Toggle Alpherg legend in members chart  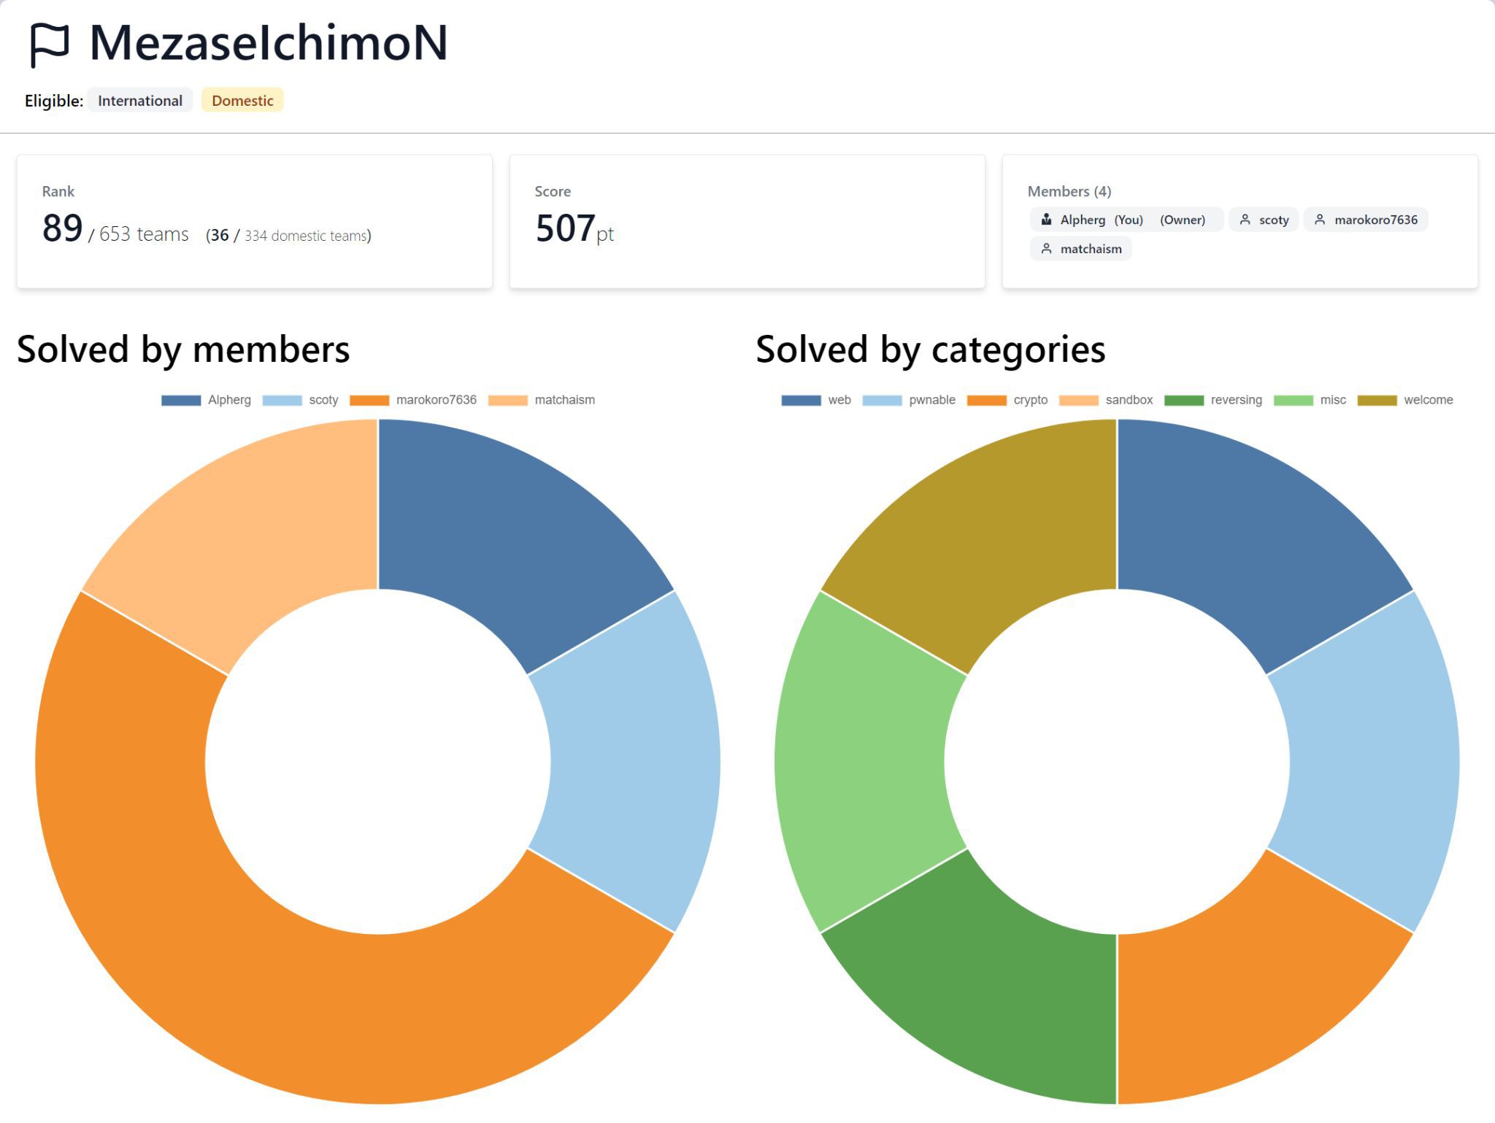pos(206,400)
